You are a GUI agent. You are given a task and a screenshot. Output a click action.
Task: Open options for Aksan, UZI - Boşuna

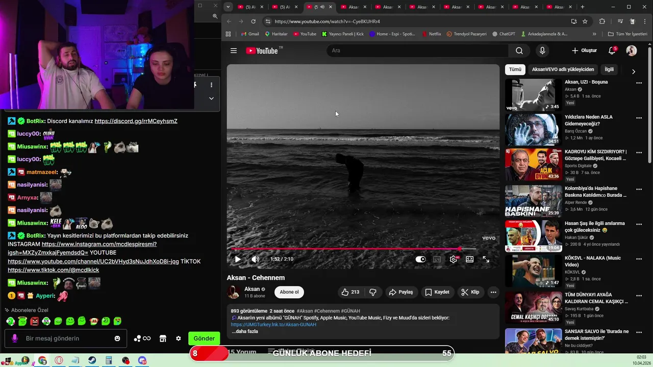click(639, 83)
